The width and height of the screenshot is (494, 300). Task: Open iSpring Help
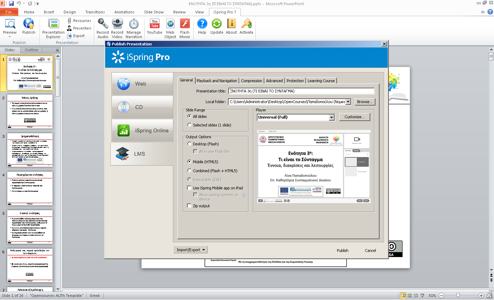202,26
